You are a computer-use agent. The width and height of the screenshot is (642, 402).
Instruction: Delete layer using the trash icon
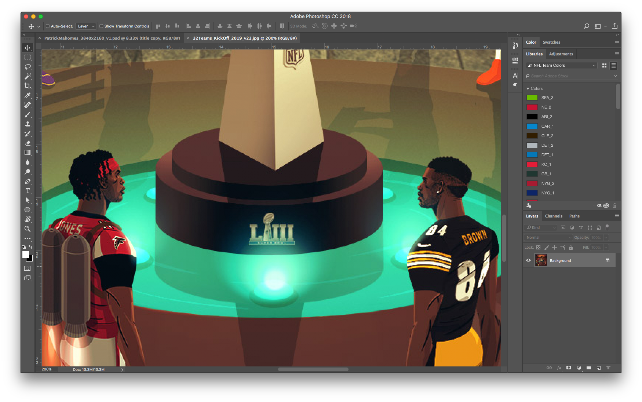point(609,368)
